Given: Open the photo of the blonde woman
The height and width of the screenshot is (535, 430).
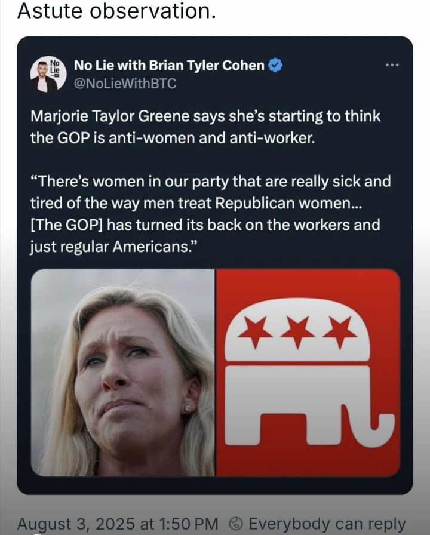Looking at the screenshot, I should coord(122,372).
